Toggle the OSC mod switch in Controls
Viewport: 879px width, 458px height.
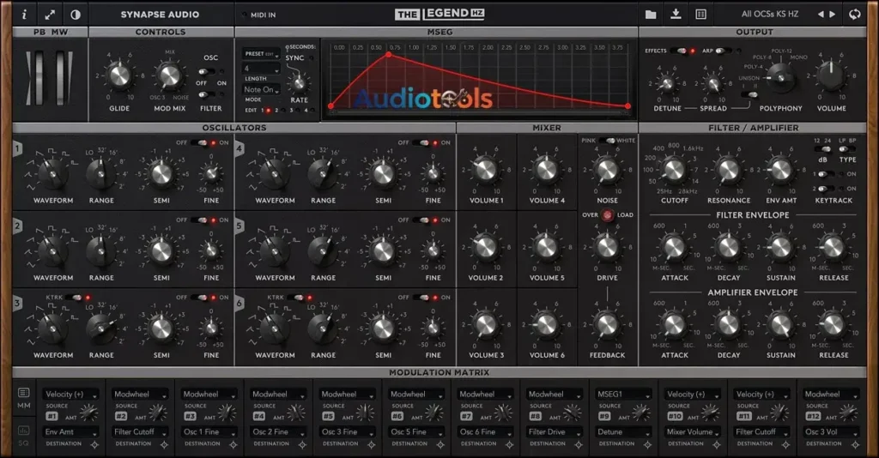(x=206, y=72)
